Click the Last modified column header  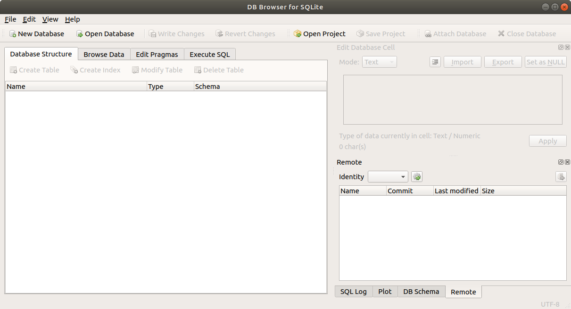pyautogui.click(x=457, y=191)
